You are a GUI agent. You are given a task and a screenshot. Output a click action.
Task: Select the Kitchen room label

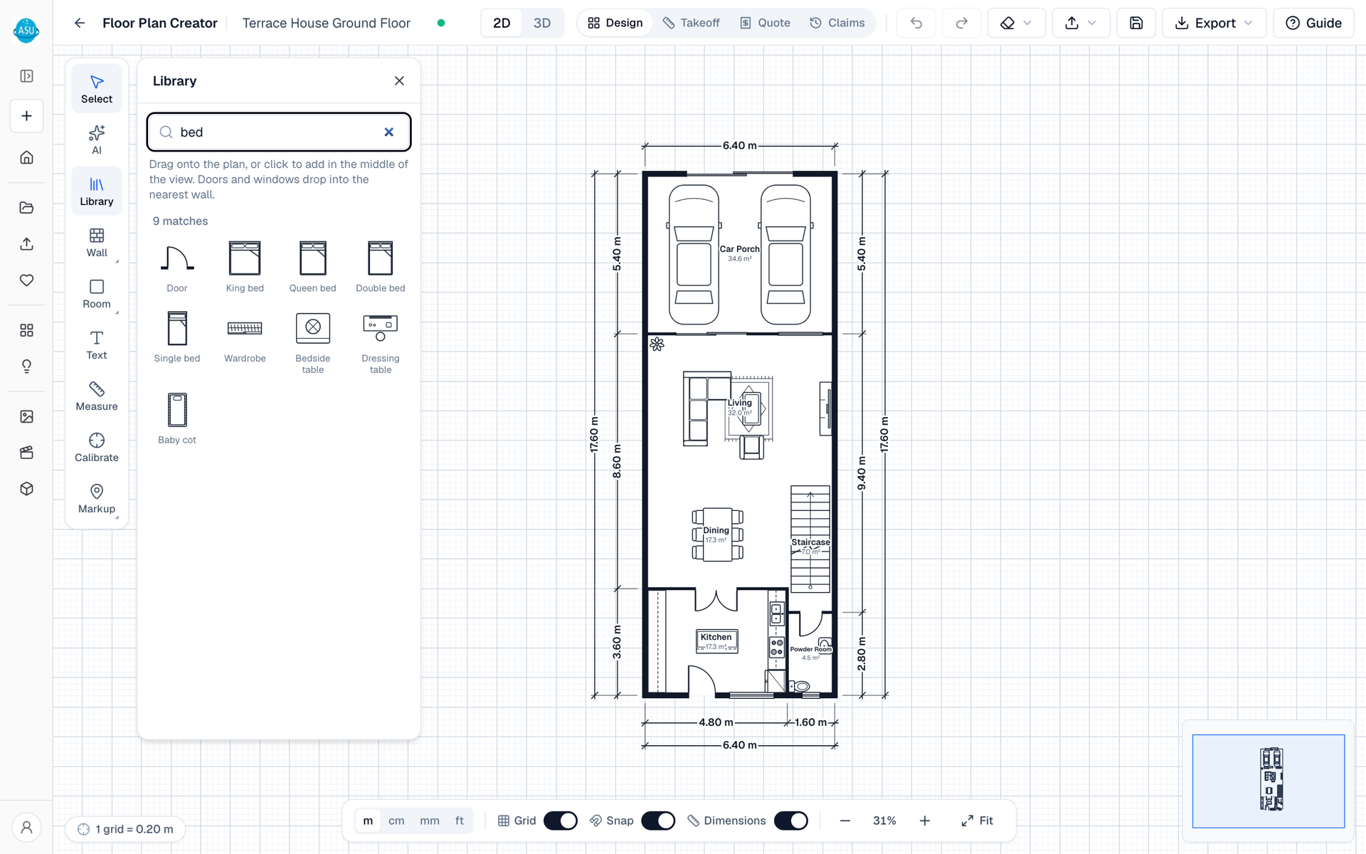[716, 637]
